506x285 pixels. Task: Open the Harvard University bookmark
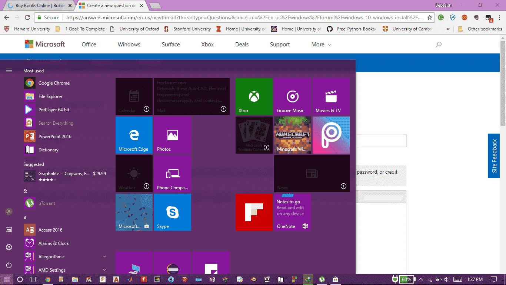[27, 29]
